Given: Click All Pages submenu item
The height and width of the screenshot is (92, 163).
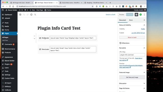Looking at the screenshot, I should 5,38.
